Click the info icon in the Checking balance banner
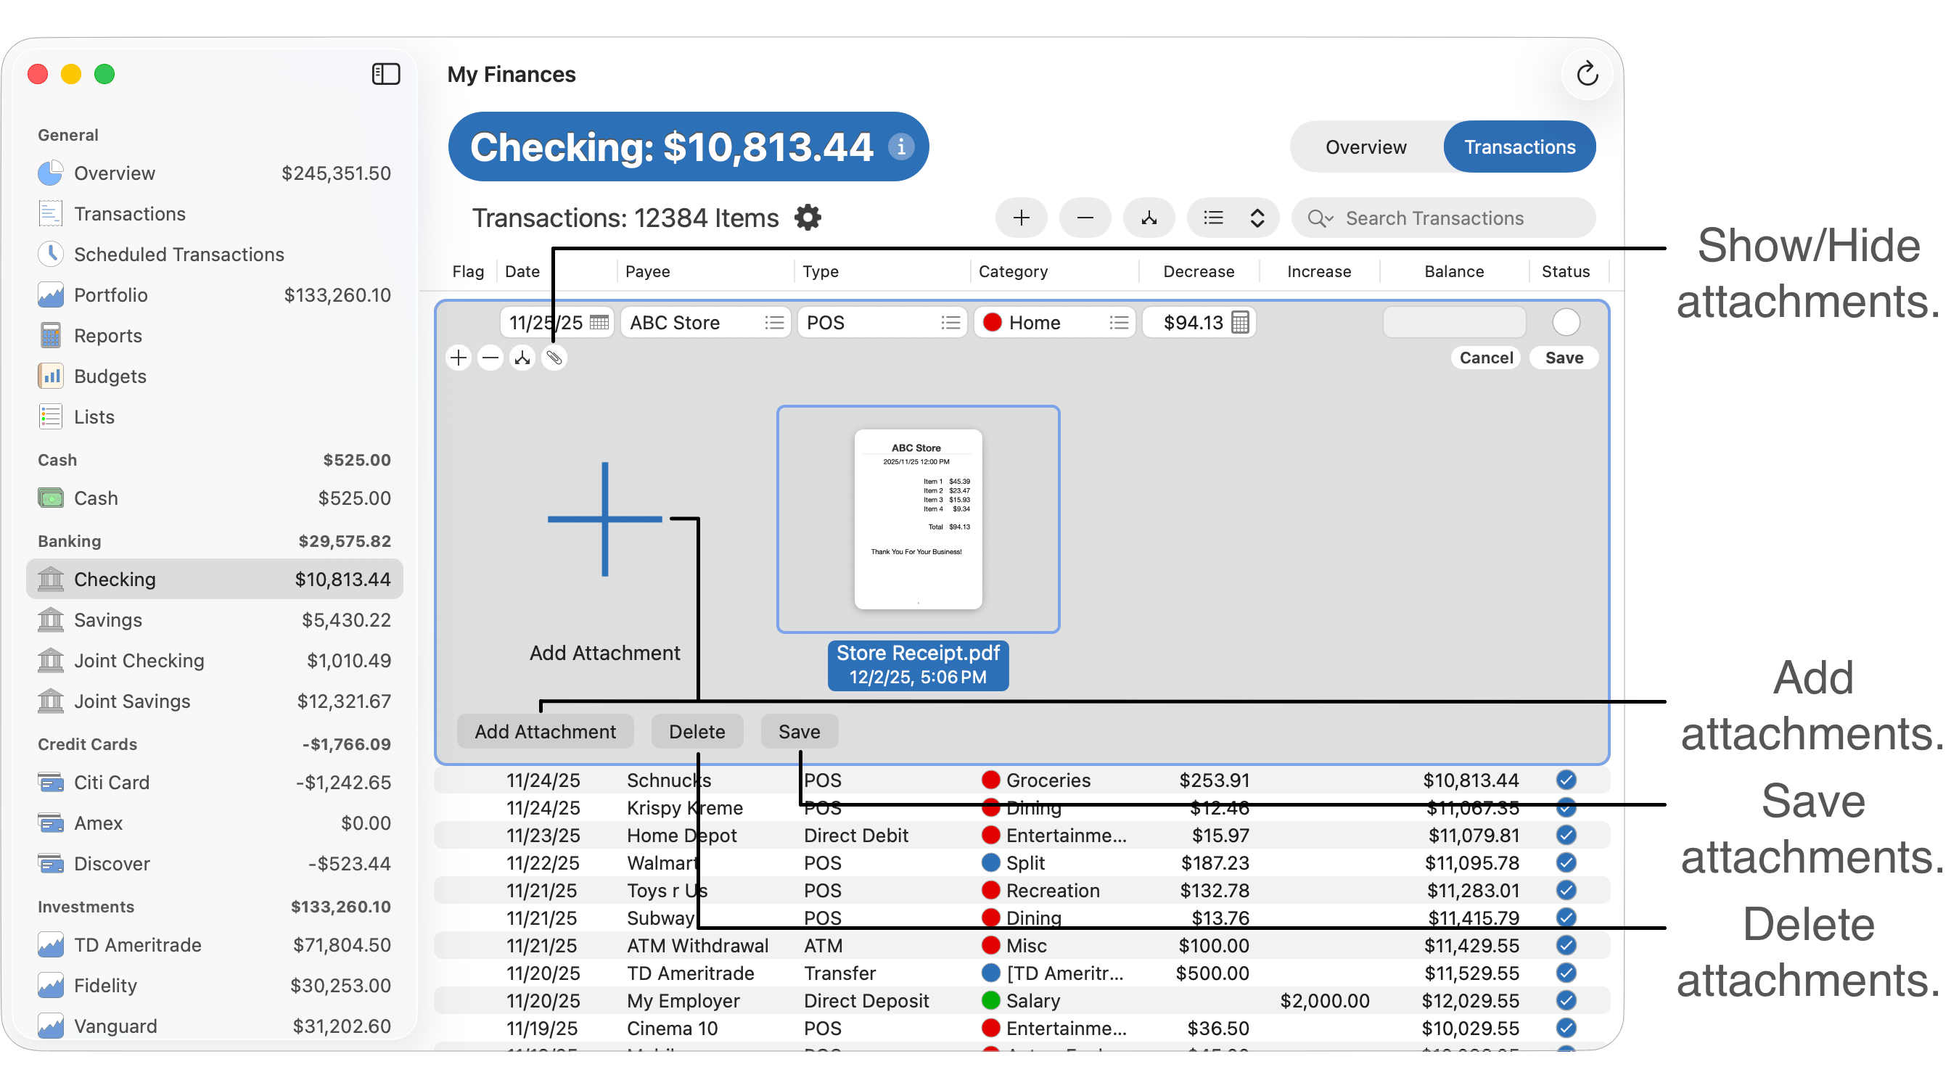The width and height of the screenshot is (1959, 1088). (x=900, y=147)
